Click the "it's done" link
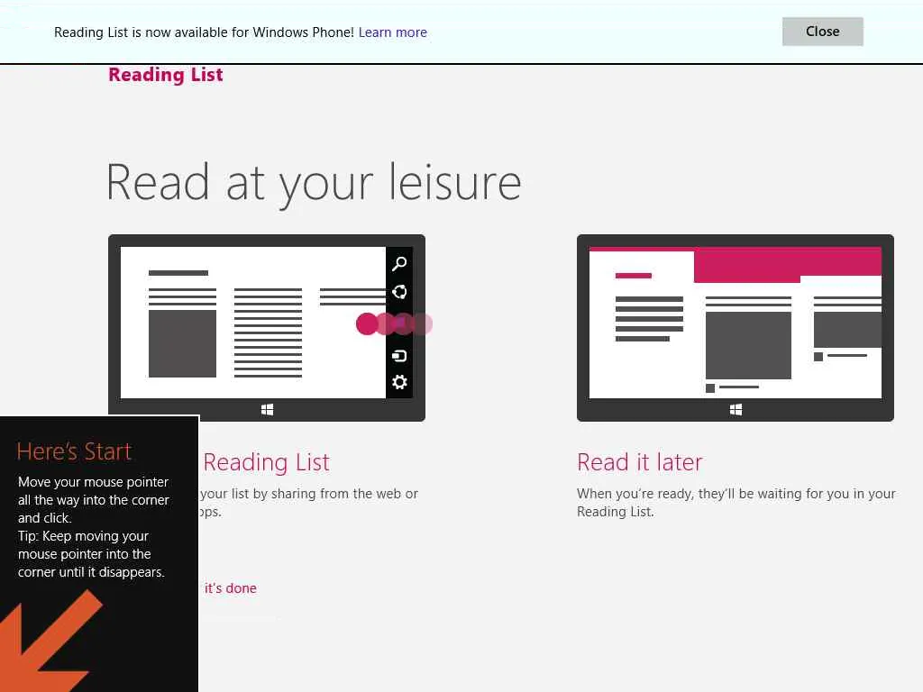923x692 pixels. click(230, 587)
